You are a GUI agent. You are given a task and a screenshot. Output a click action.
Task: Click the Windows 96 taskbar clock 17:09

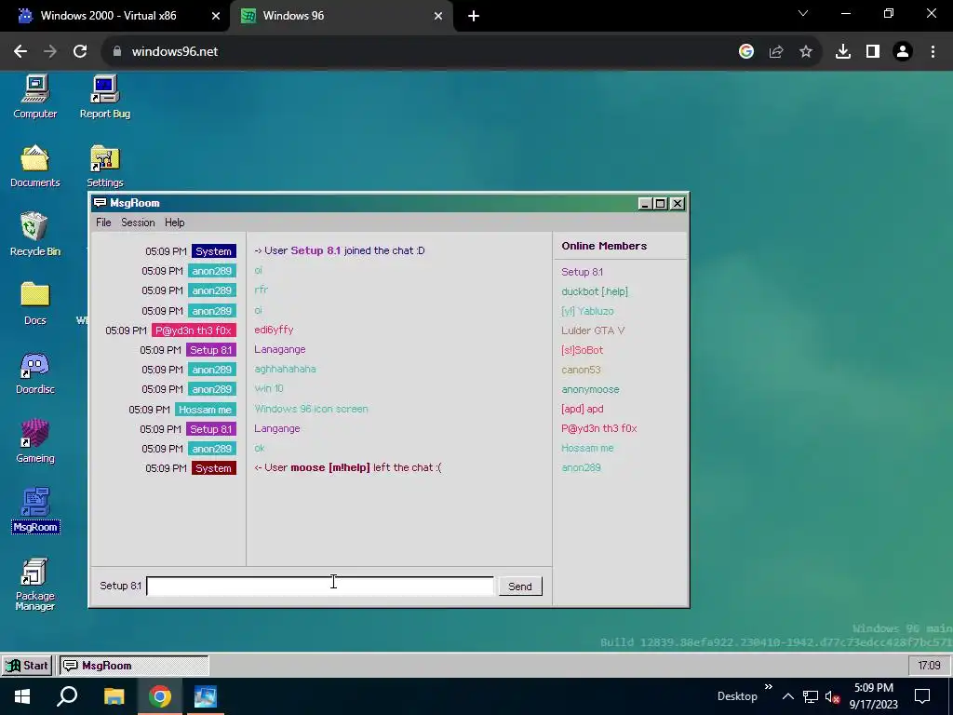click(929, 665)
